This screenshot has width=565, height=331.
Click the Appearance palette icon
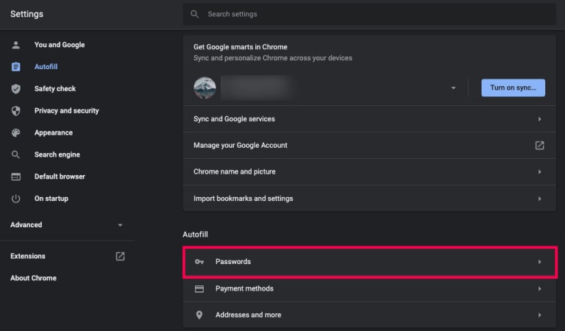click(16, 133)
